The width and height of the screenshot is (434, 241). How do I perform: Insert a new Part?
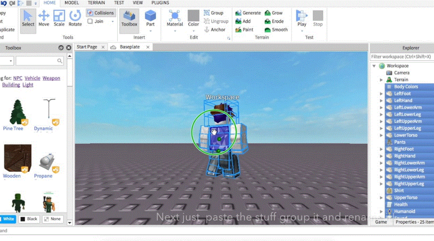click(150, 18)
